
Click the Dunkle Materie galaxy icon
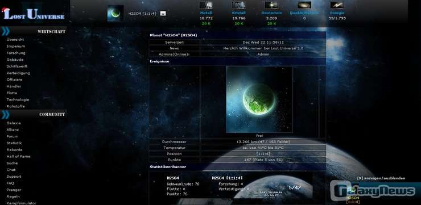coord(304,5)
